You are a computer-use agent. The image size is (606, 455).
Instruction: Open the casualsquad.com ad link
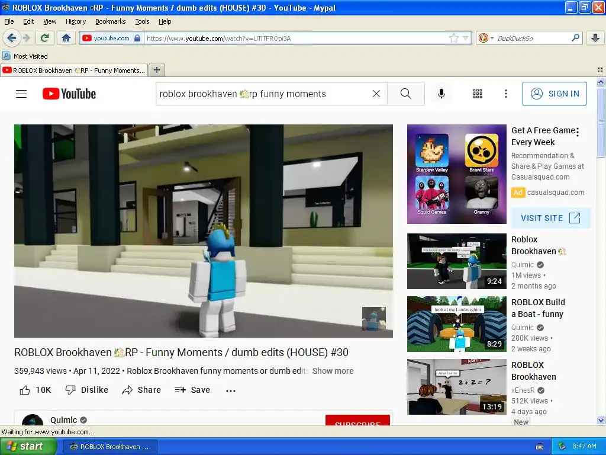555,193
